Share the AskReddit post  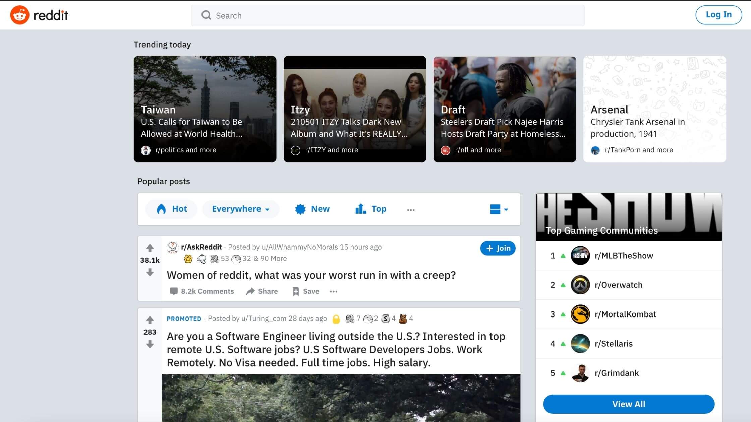coord(262,291)
